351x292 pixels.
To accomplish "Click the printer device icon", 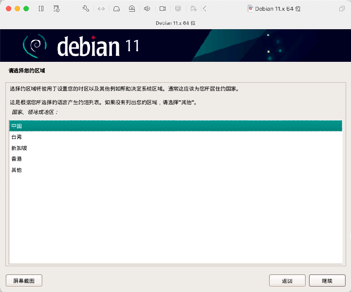I will (178, 9).
